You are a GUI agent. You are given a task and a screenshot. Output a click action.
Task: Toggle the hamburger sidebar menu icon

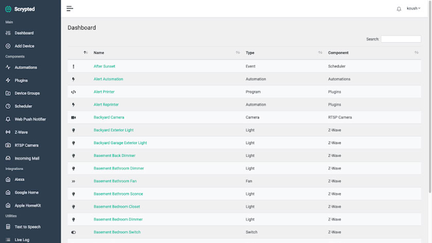(70, 9)
